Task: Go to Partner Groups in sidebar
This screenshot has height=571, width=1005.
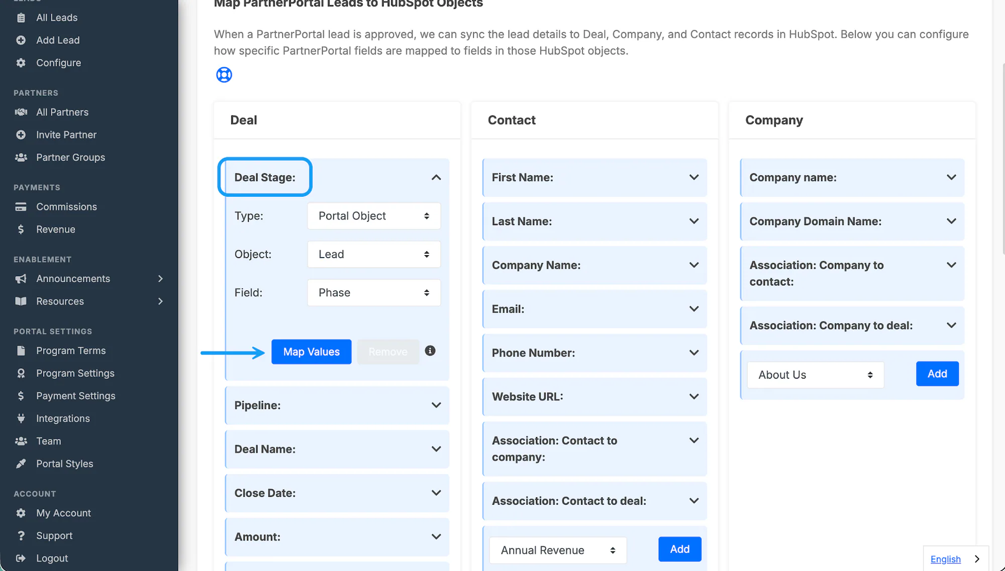Action: (x=70, y=157)
